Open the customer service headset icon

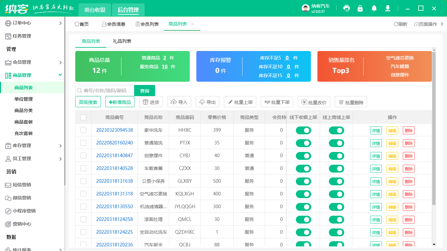[x=346, y=8]
